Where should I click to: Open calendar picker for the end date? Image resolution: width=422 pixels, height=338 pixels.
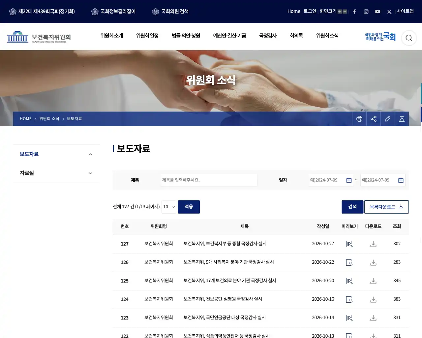[401, 180]
